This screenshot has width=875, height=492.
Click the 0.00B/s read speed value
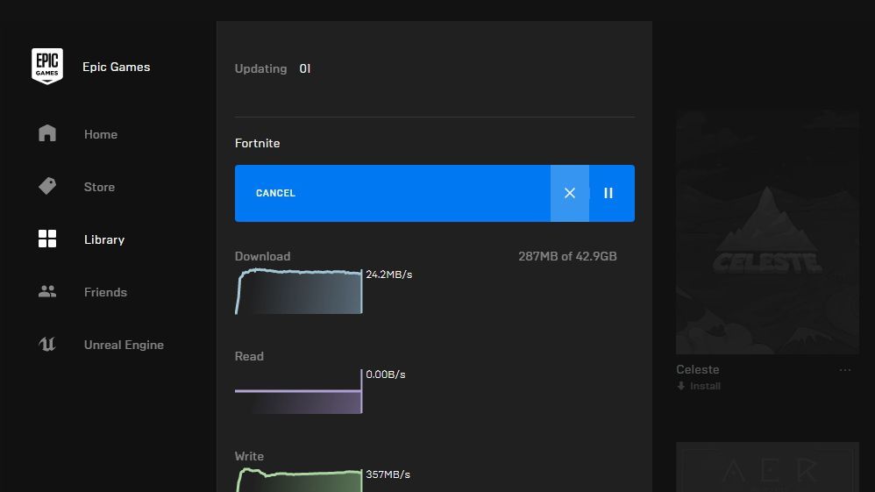[x=386, y=374]
